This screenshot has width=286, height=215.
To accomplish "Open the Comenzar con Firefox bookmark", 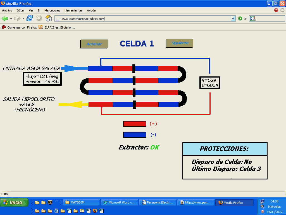I will click(x=19, y=27).
